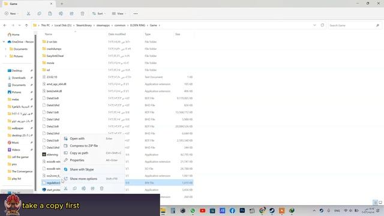The height and width of the screenshot is (216, 384).
Task: Open Videos in quick access
Action: (16, 149)
